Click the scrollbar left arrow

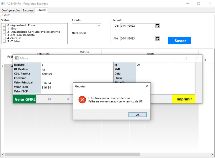click(3, 155)
